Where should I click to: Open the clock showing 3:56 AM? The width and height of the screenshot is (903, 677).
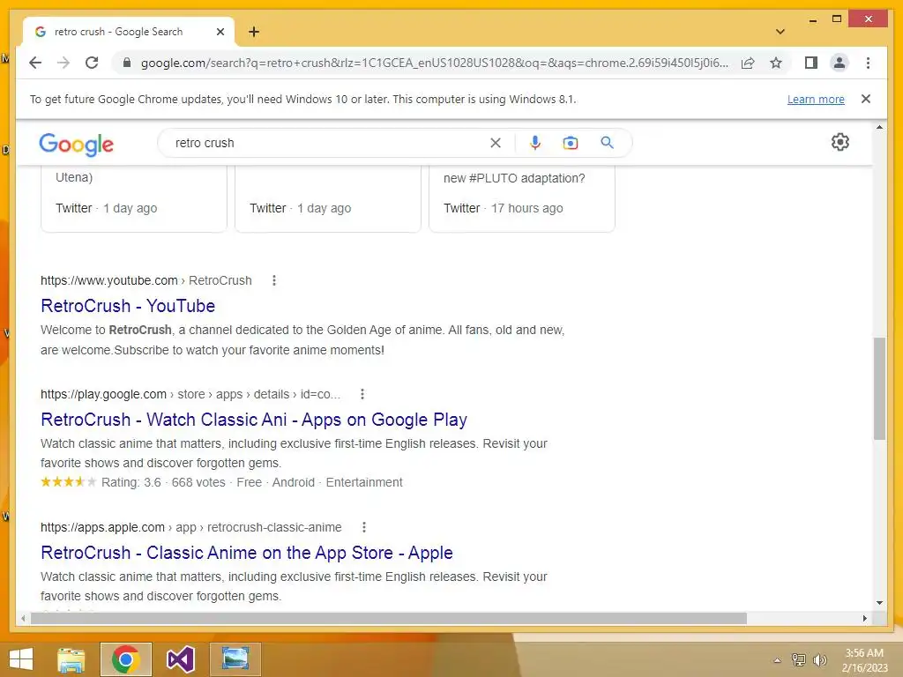(x=864, y=660)
